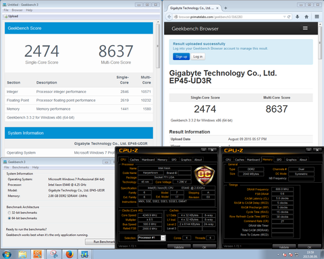This screenshot has width=324, height=259.
Task: Show hidden system tray icons
Action: 278,255
